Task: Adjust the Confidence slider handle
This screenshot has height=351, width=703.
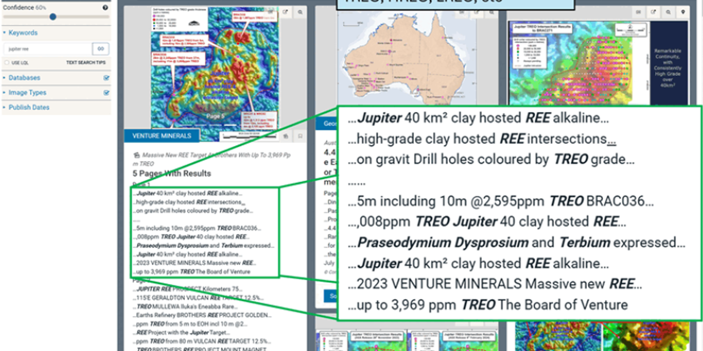Action: pyautogui.click(x=53, y=17)
